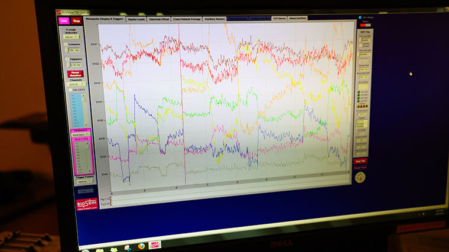Expand the Trigger Format dropdown
Image resolution: width=449 pixels, height=252 pixels.
tap(84, 182)
